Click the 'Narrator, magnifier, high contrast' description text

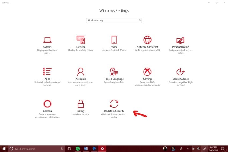[x=181, y=84]
